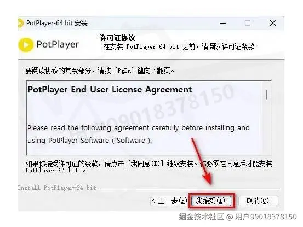
Task: Go back with the 上一步(P) button
Action: coord(169,201)
